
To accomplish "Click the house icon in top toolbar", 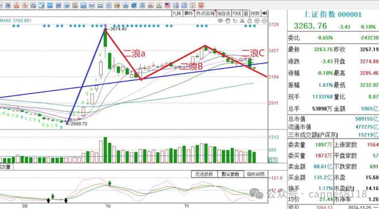I will pyautogui.click(x=192, y=5).
